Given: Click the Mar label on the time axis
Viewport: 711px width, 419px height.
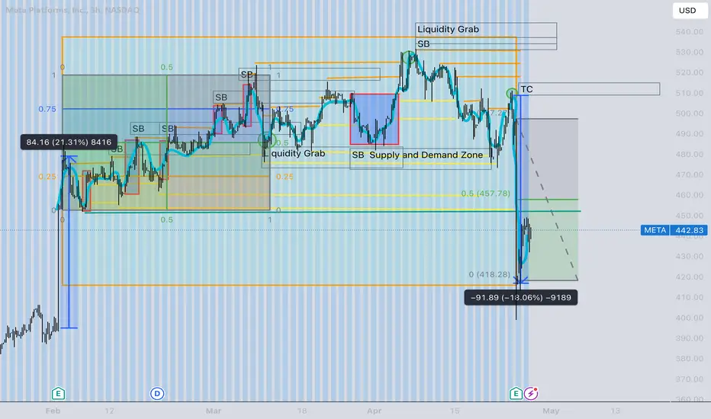Looking at the screenshot, I should pyautogui.click(x=213, y=411).
